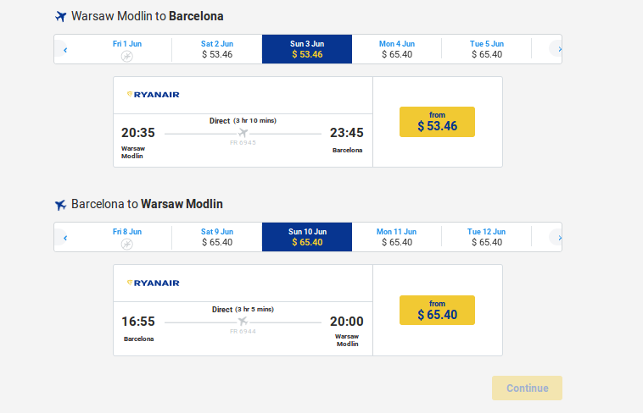Click the 16:55 Barcelona return flight details

(243, 328)
